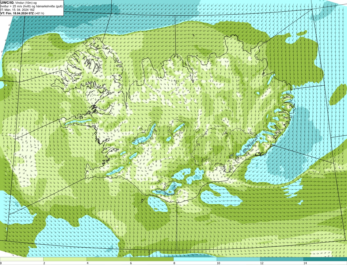The width and height of the screenshot is (347, 265).
Task: Click the '10' label on the color scale
Action: (x=218, y=263)
